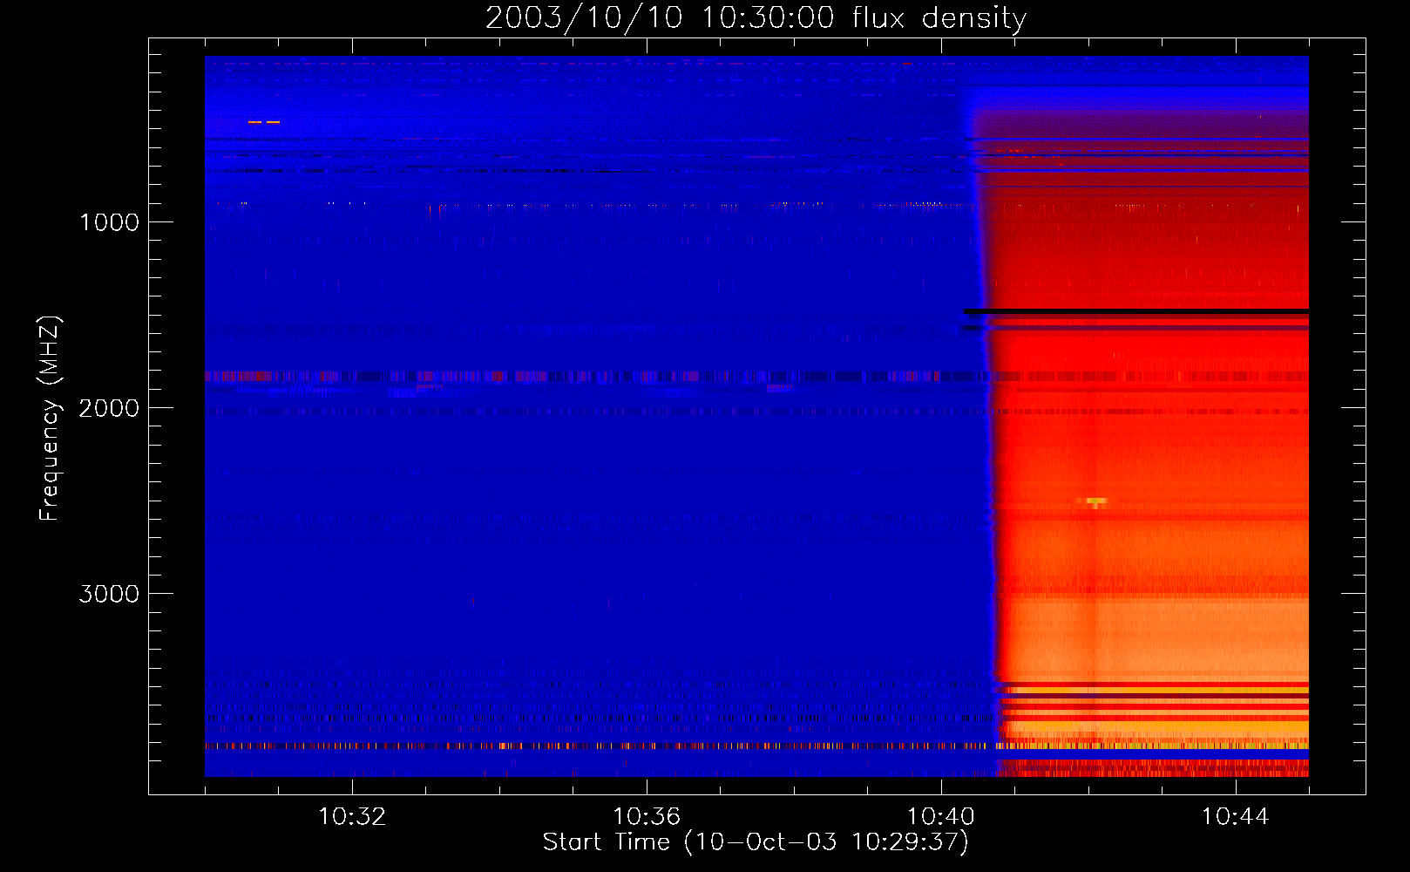Select the 3000 frequency tick label
The height and width of the screenshot is (872, 1410).
pyautogui.click(x=109, y=594)
